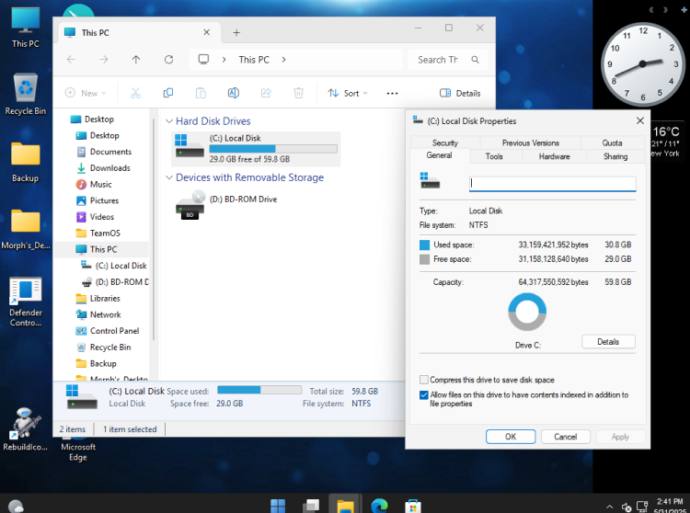
Task: Open Task View on the taskbar
Action: [311, 506]
